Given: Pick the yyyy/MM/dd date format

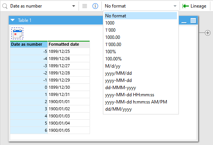Looking at the screenshot, I should pos(140,73).
